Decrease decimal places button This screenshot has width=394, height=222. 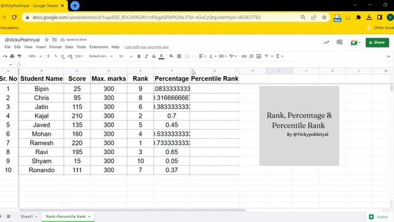[63, 56]
